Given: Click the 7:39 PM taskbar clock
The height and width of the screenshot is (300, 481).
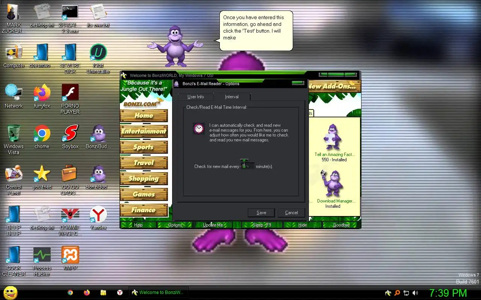Looking at the screenshot, I should (448, 293).
